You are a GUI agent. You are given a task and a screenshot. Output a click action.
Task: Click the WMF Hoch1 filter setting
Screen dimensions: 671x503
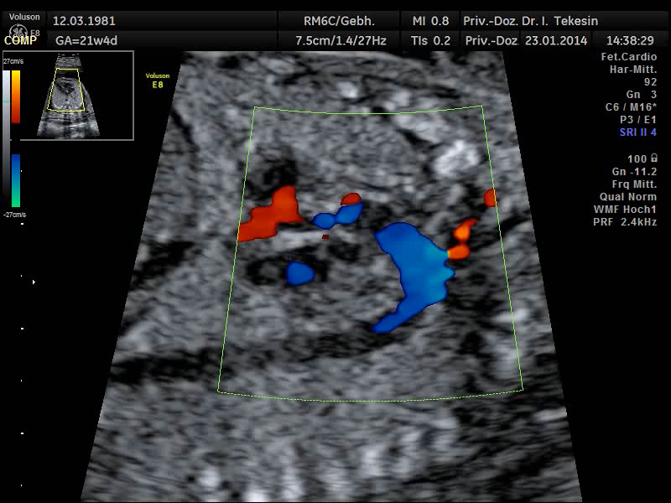(625, 209)
